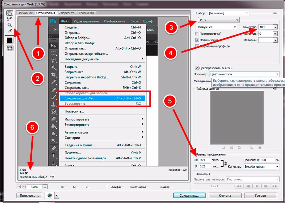
Task: Click the Проценты percent field
Action: pos(267,160)
